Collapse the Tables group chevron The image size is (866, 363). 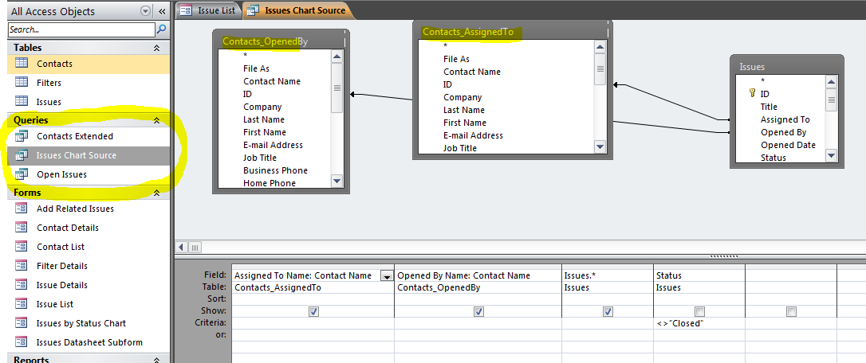click(x=157, y=48)
